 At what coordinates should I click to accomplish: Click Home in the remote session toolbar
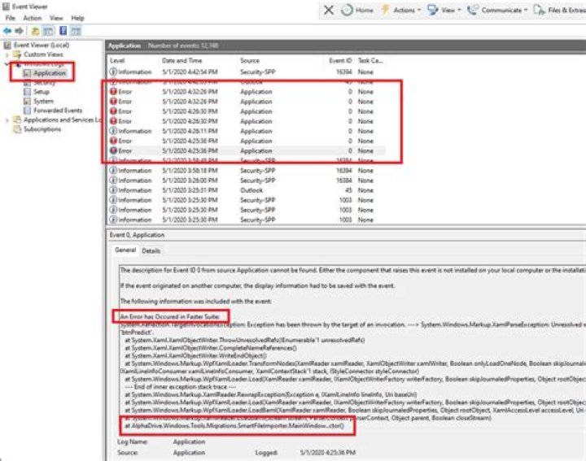[357, 10]
